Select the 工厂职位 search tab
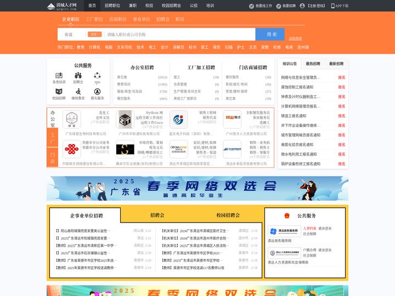The height and width of the screenshot is (296, 395). pyautogui.click(x=94, y=19)
